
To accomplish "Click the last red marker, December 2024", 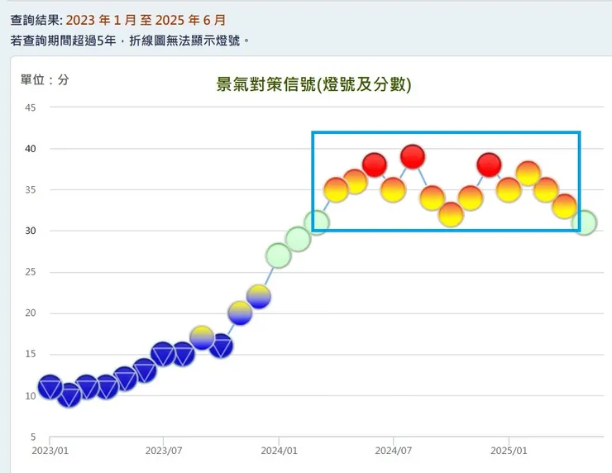I will point(489,165).
